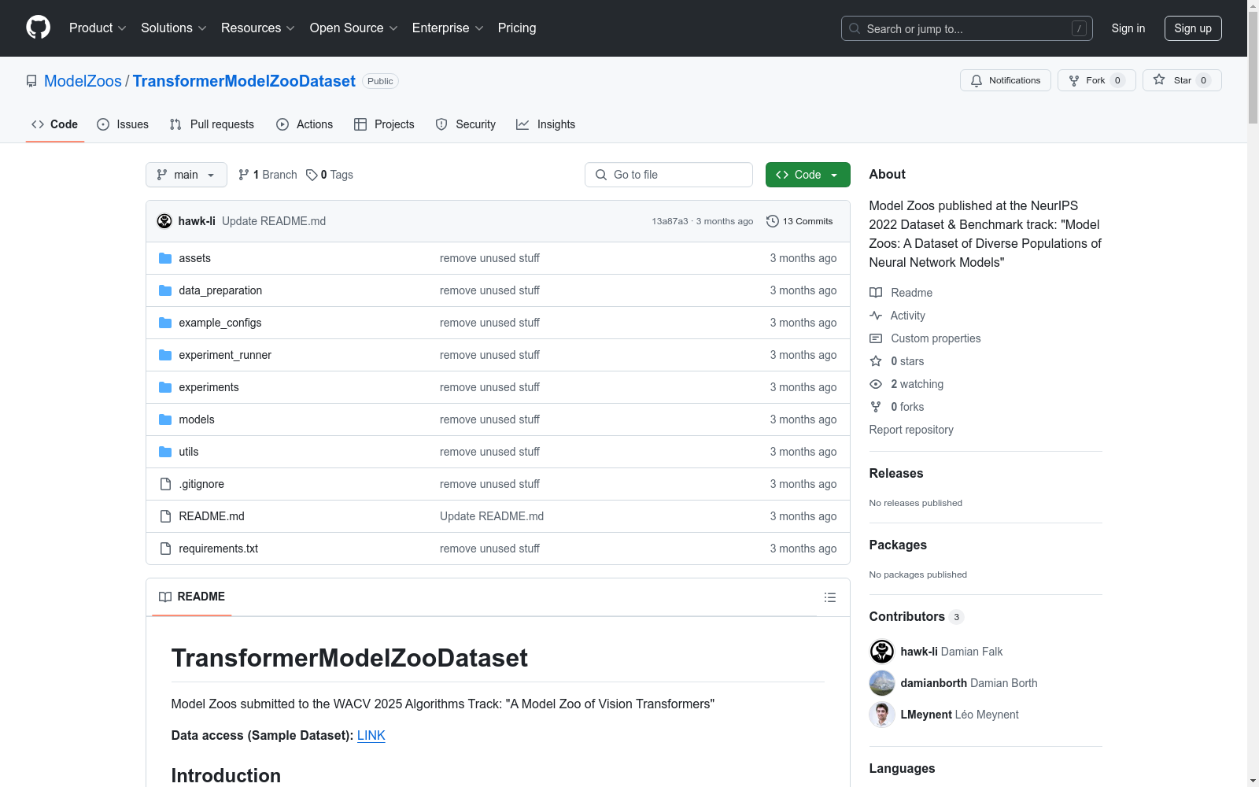Open the experiment_runner folder
Image resolution: width=1259 pixels, height=787 pixels.
coord(225,355)
